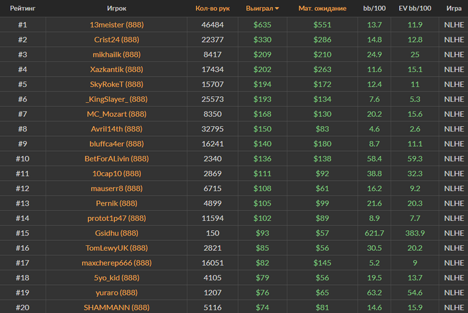Click the sort arrow next to Выиграл
Screen dimensions: 468x313
click(277, 9)
